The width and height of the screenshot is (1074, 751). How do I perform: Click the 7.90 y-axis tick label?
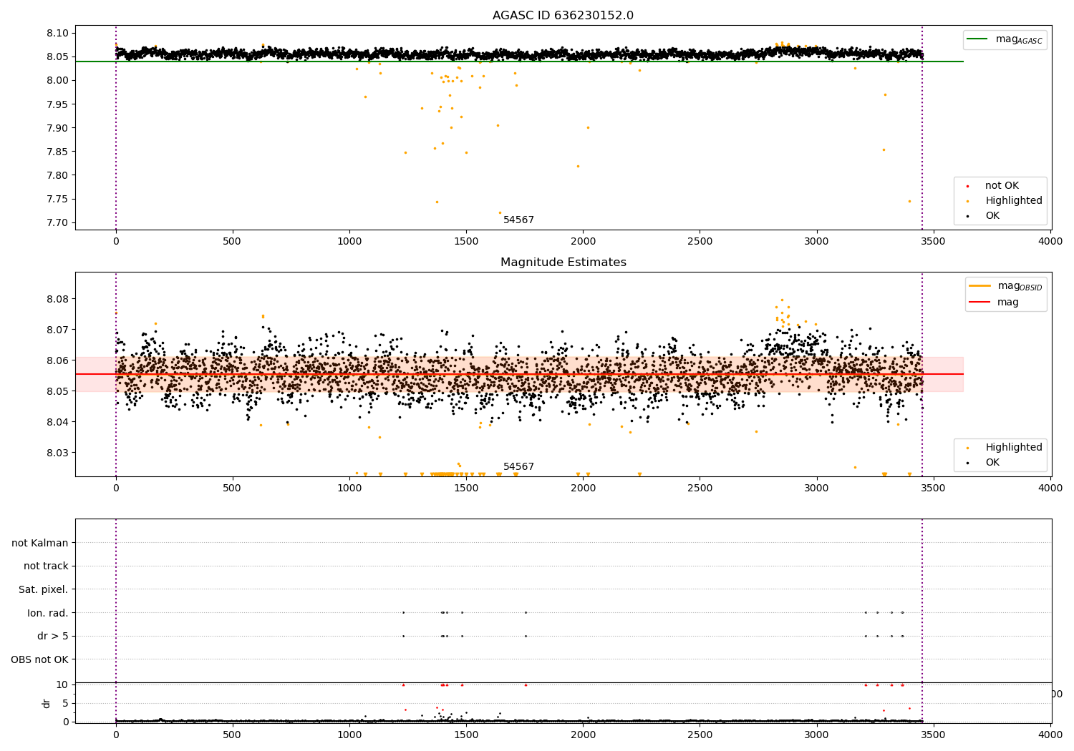point(57,128)
